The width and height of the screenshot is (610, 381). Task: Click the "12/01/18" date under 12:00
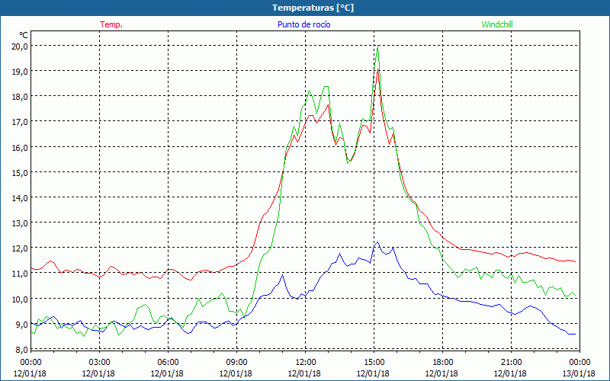coord(304,373)
